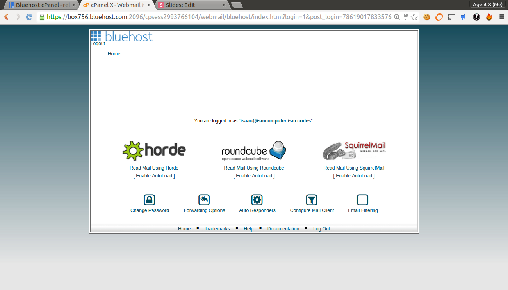This screenshot has width=508, height=290.
Task: Click Read Mail Using Horde
Action: (x=154, y=168)
